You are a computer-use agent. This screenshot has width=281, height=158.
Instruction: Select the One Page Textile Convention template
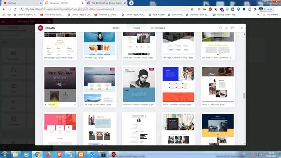click(218, 46)
